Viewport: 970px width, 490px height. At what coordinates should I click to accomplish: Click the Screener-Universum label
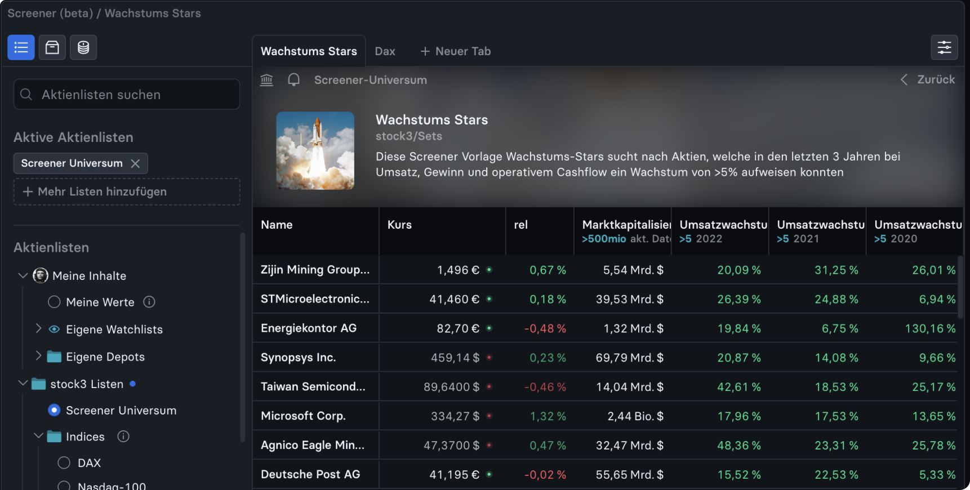pyautogui.click(x=370, y=80)
